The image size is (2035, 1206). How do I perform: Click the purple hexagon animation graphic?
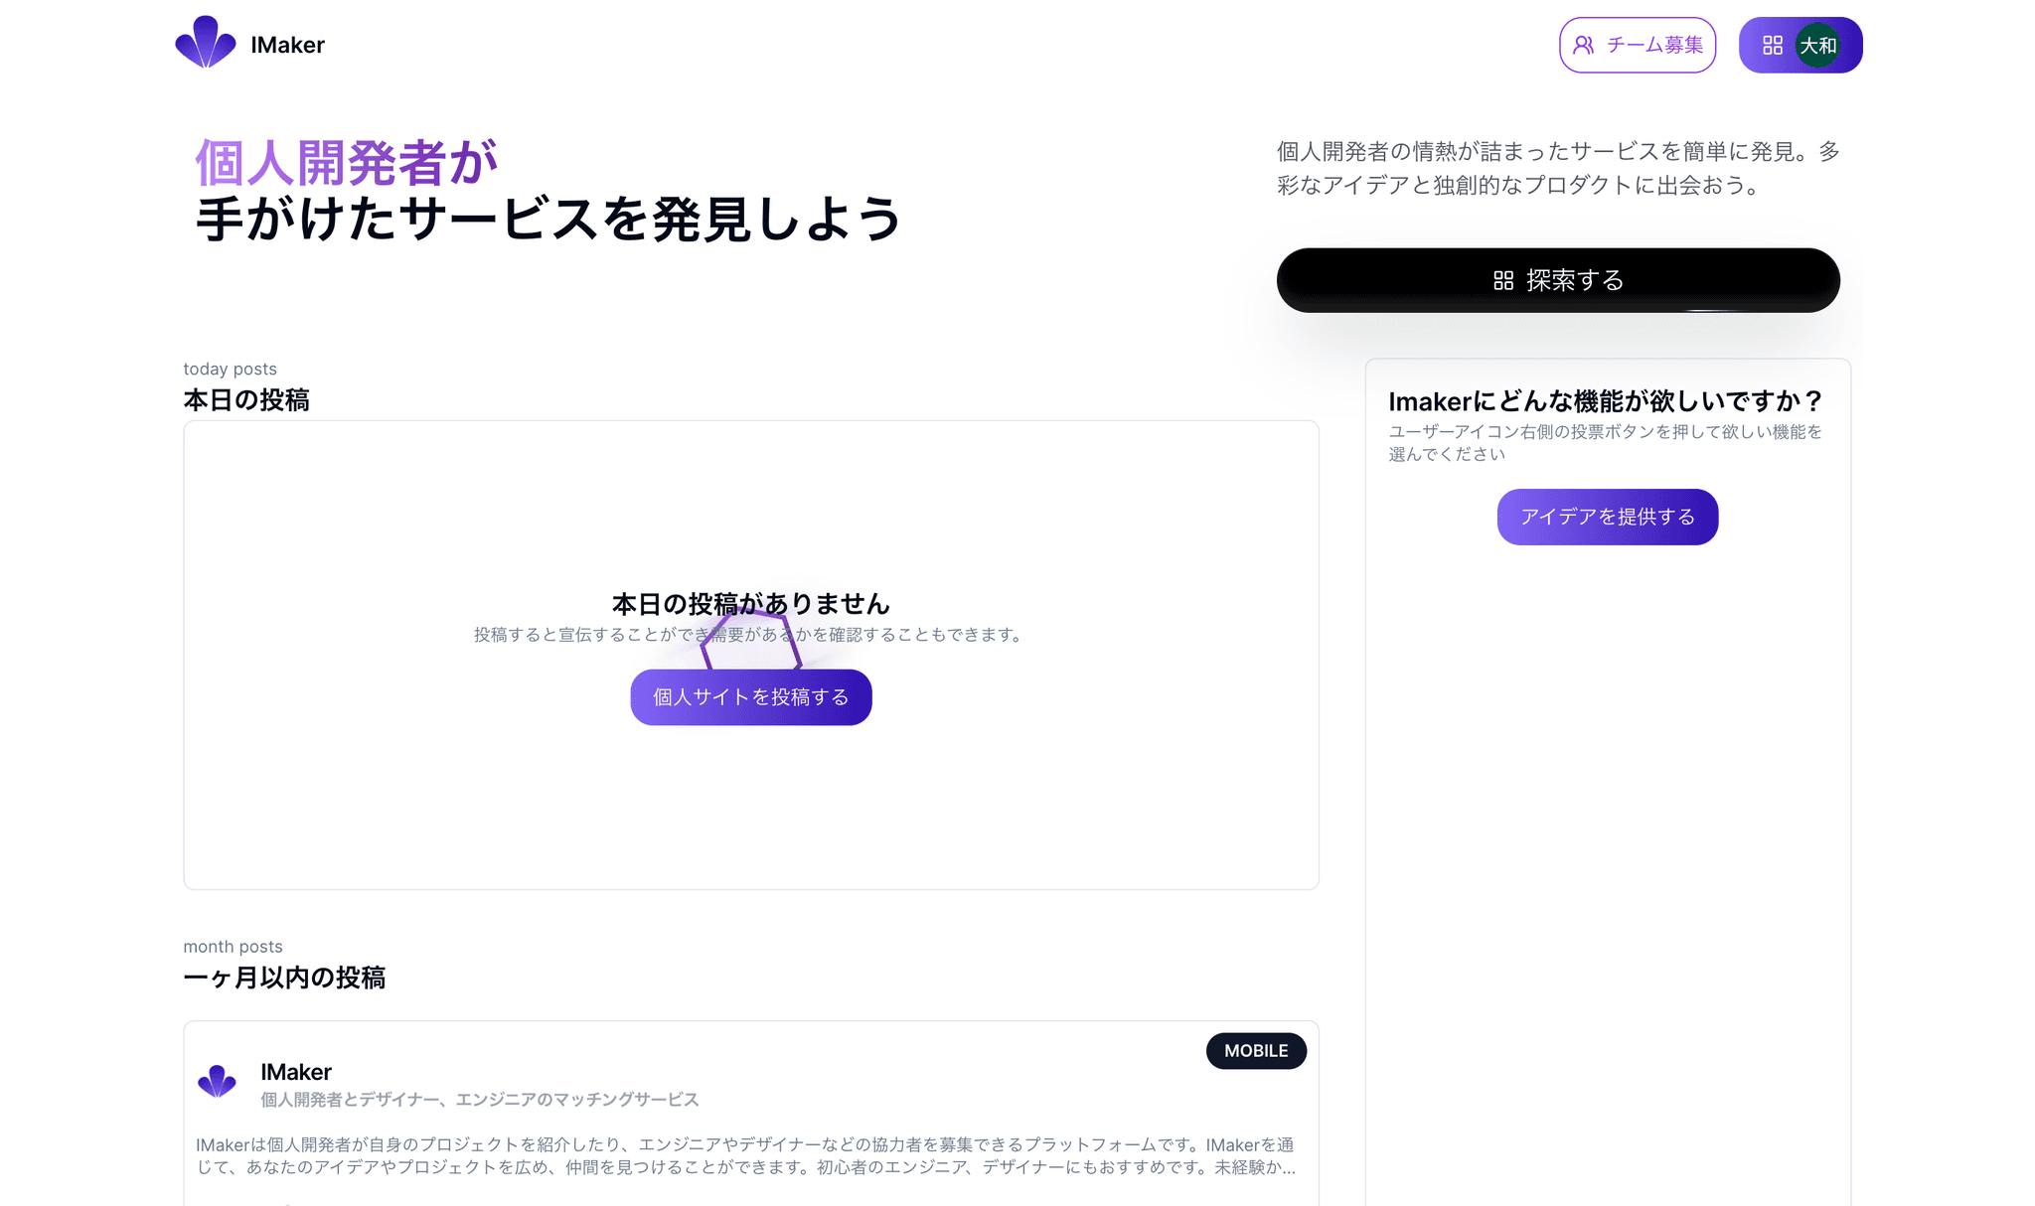[x=751, y=641]
